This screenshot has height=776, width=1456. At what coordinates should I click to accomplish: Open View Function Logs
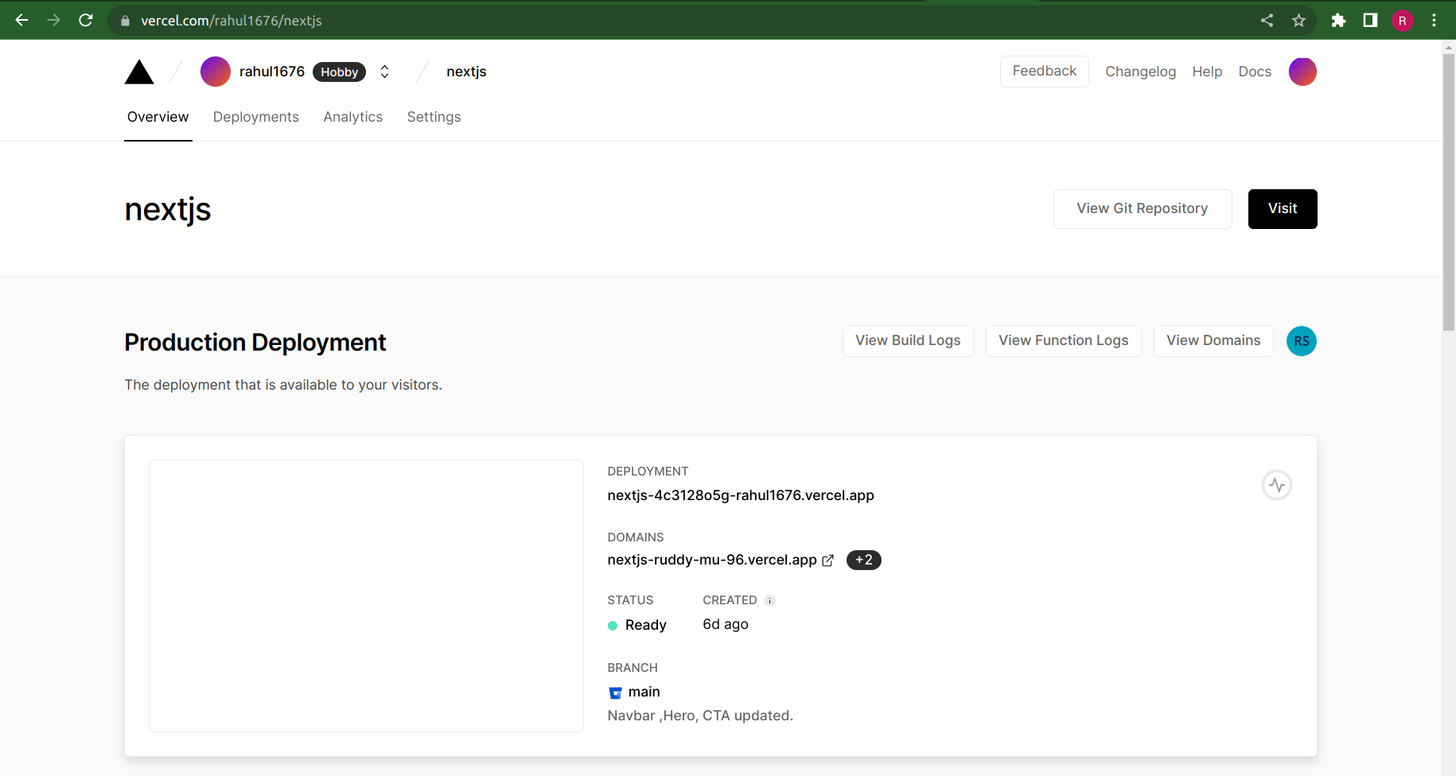click(1064, 341)
